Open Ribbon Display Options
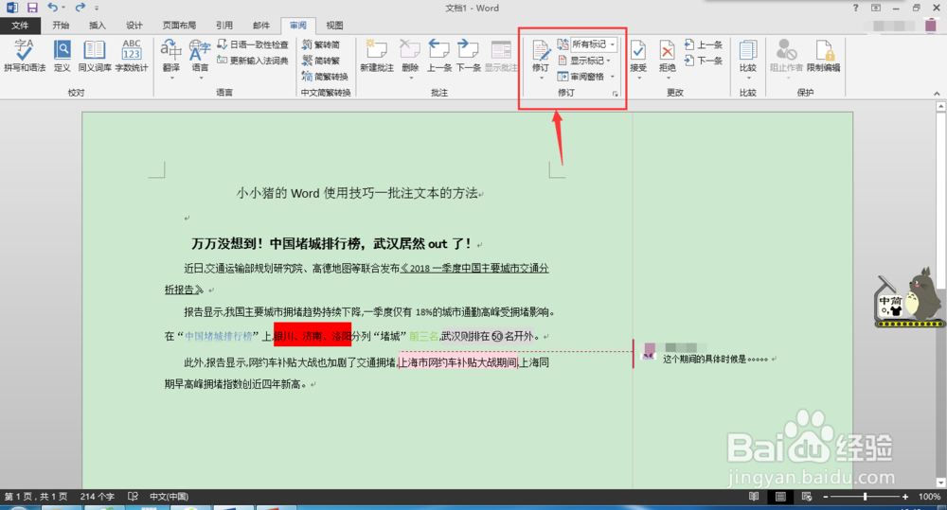Image resolution: width=947 pixels, height=510 pixels. point(876,8)
